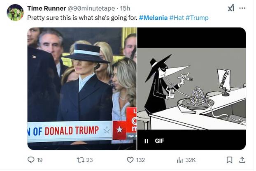Click the tweet text sentence
This screenshot has width=256, height=171.
[x=82, y=18]
